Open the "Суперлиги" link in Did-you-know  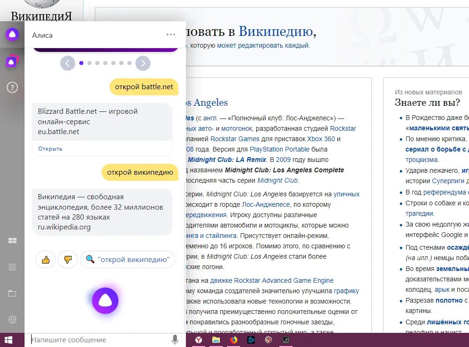448,181
